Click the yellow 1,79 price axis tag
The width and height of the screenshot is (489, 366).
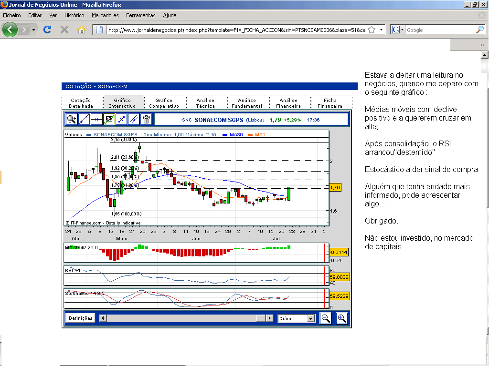coord(335,187)
